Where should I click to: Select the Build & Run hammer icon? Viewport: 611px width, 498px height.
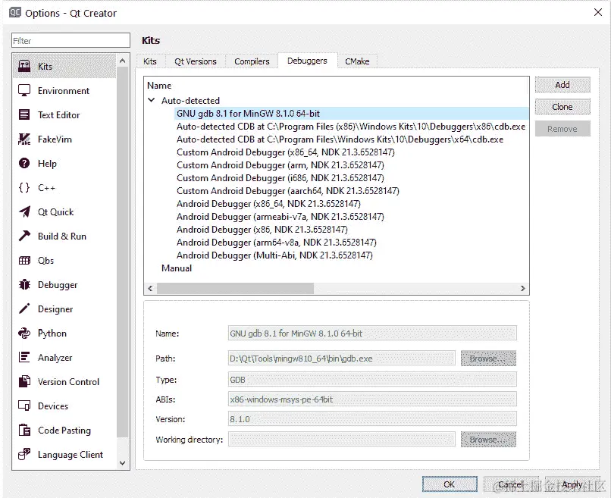[x=24, y=236]
